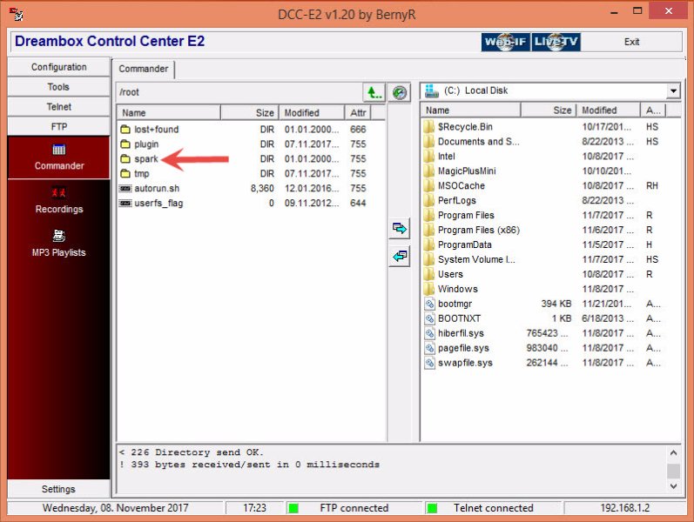Sort local files by Size column
This screenshot has height=522, width=694.
click(549, 110)
